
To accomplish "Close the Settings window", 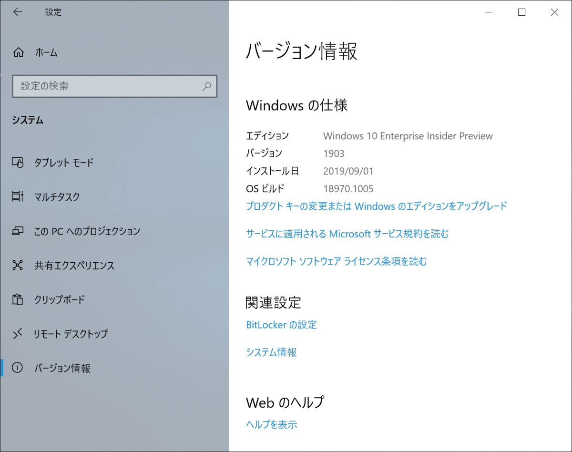I will [554, 12].
